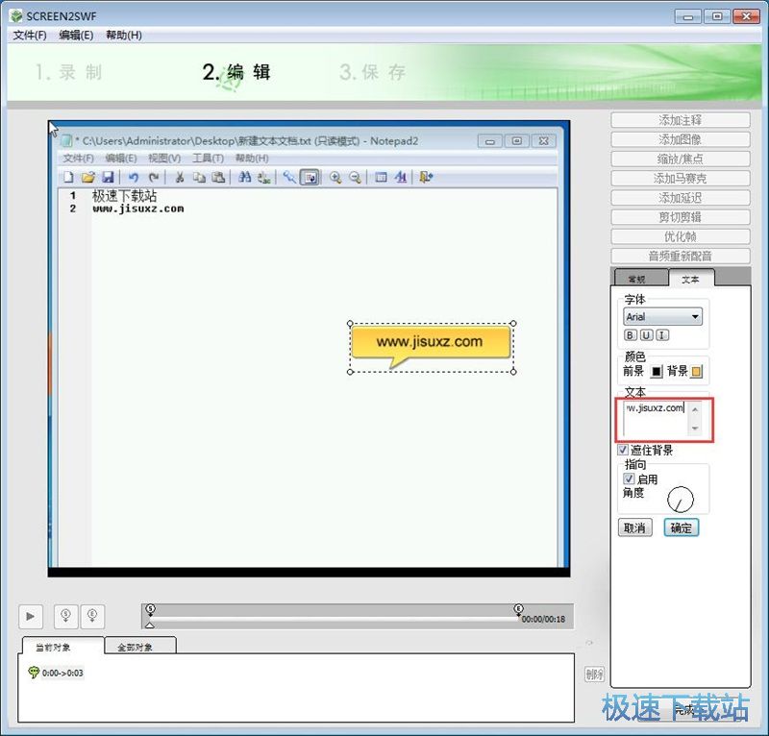
Task: Pick the orange 背景 color swatch
Action: click(x=696, y=371)
